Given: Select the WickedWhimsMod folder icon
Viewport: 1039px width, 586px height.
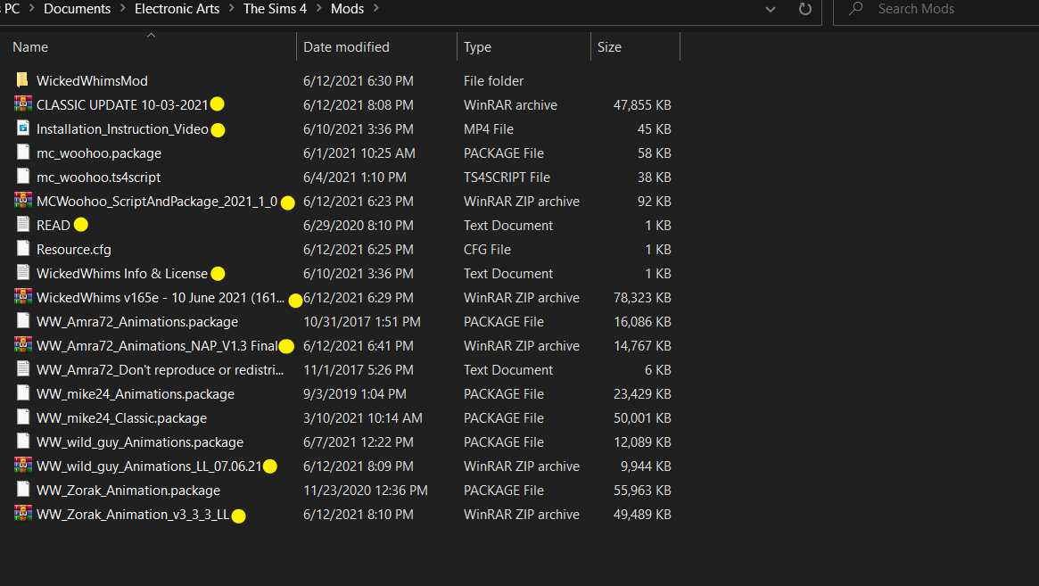Looking at the screenshot, I should click(22, 80).
